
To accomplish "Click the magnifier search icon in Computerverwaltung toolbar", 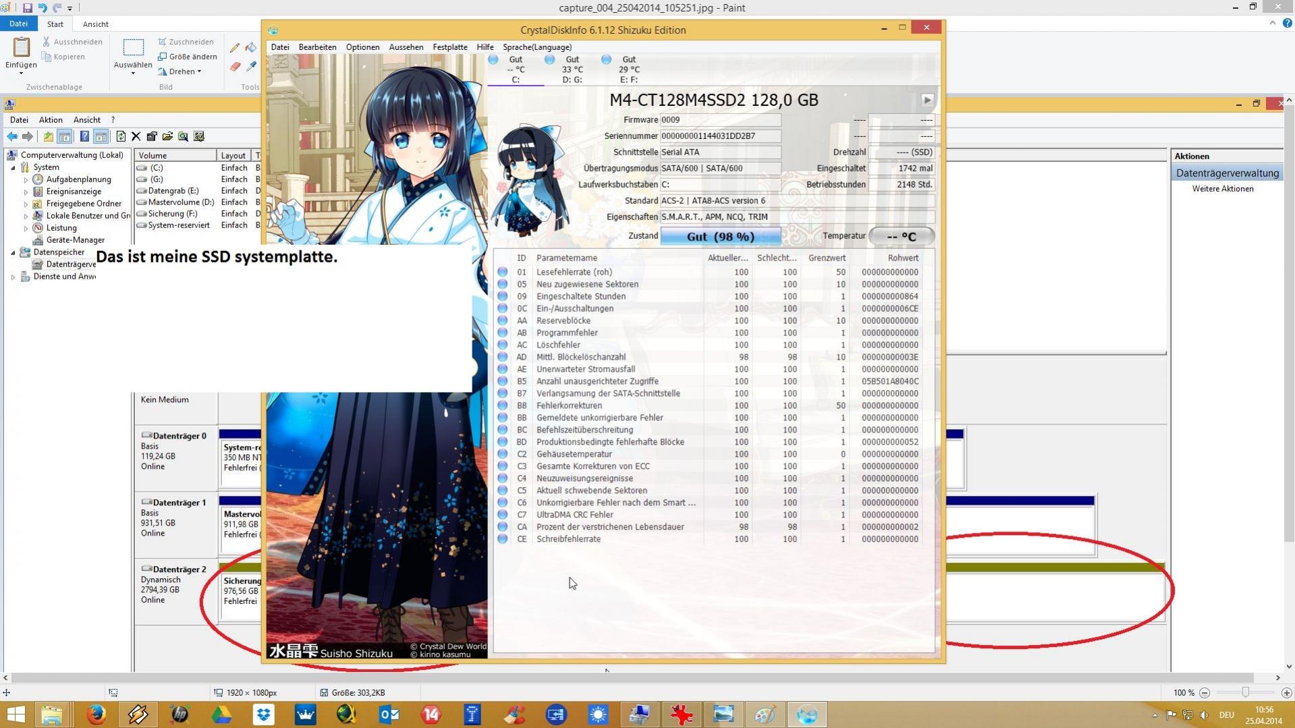I will point(183,136).
